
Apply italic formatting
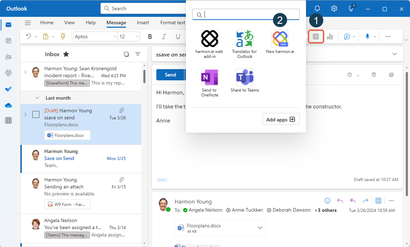(164, 36)
